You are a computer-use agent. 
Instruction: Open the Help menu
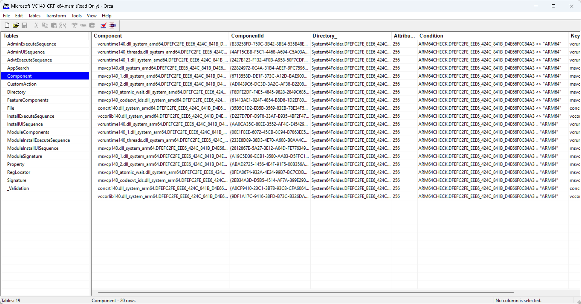coord(107,16)
